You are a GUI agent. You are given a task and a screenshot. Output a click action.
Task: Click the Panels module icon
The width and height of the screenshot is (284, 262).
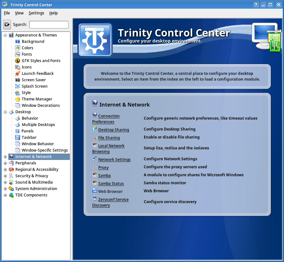pos(18,131)
